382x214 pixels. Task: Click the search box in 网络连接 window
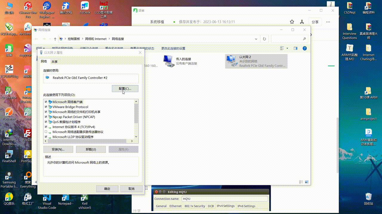point(289,39)
